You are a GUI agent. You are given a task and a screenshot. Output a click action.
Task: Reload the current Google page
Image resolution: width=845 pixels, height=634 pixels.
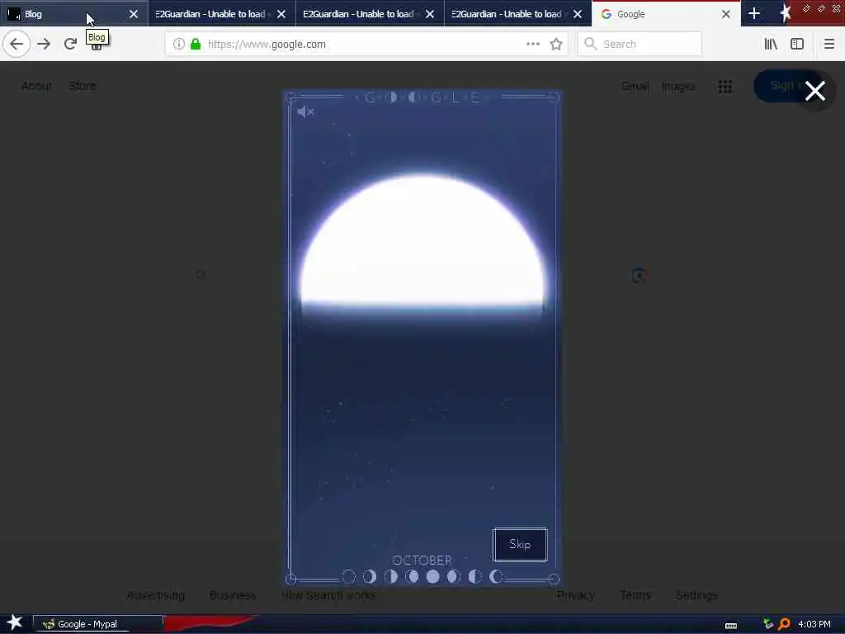70,45
